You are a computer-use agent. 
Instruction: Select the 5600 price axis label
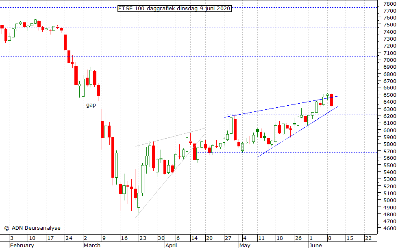tap(389, 158)
